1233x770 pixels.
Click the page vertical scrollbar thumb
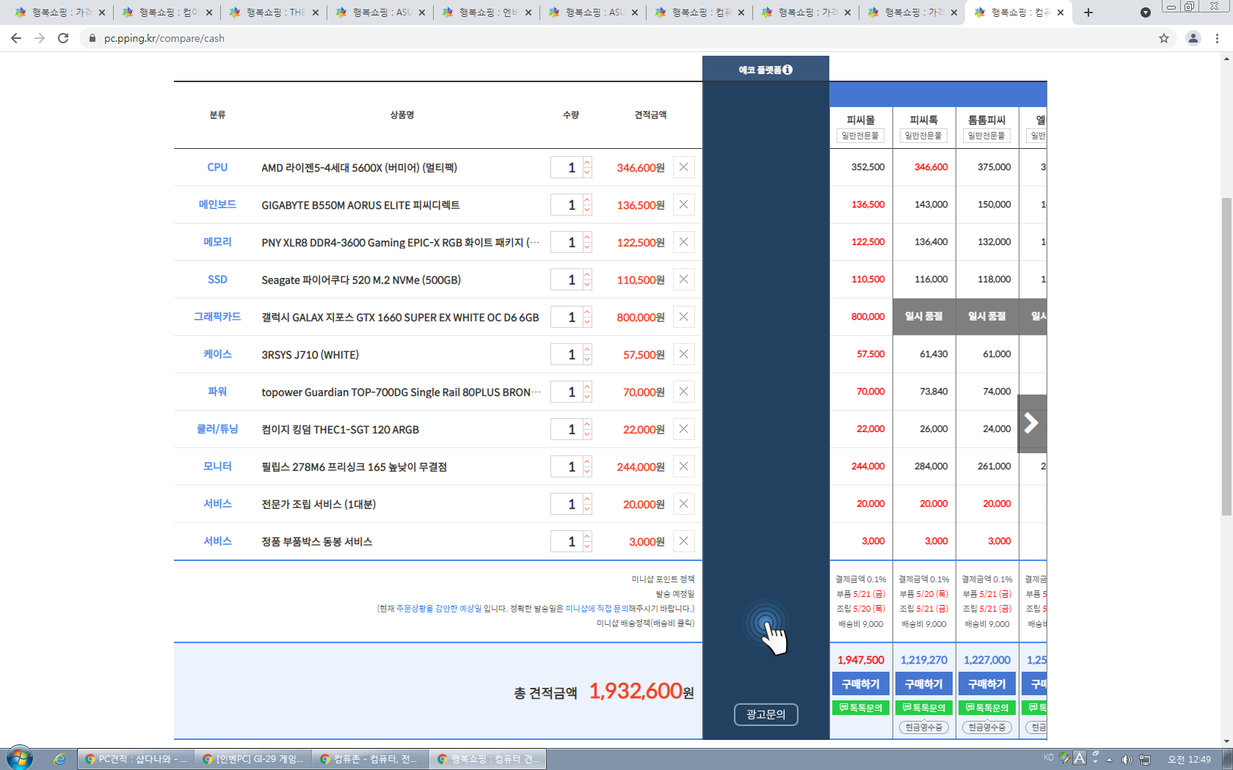click(1226, 356)
